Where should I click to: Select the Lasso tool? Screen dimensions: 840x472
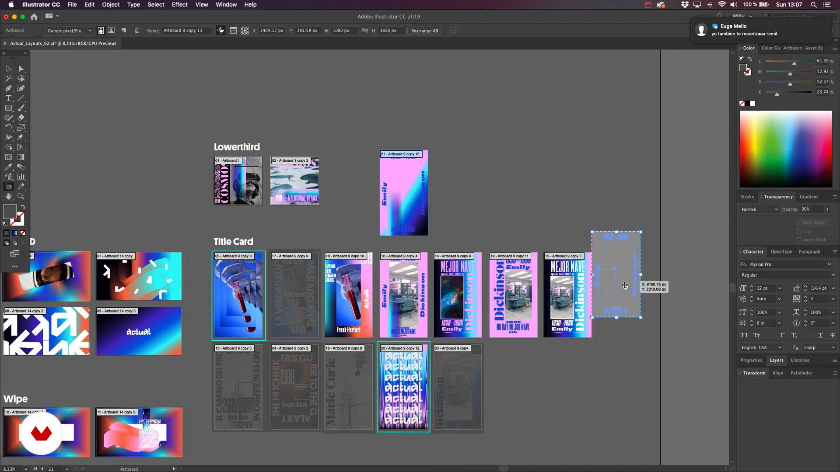21,79
